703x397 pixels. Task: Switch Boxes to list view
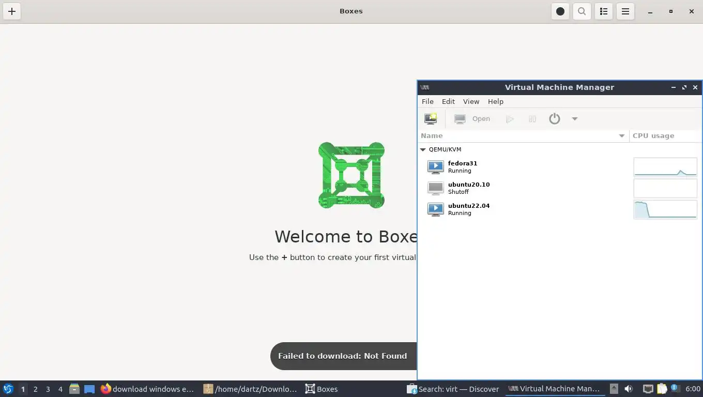coord(604,11)
